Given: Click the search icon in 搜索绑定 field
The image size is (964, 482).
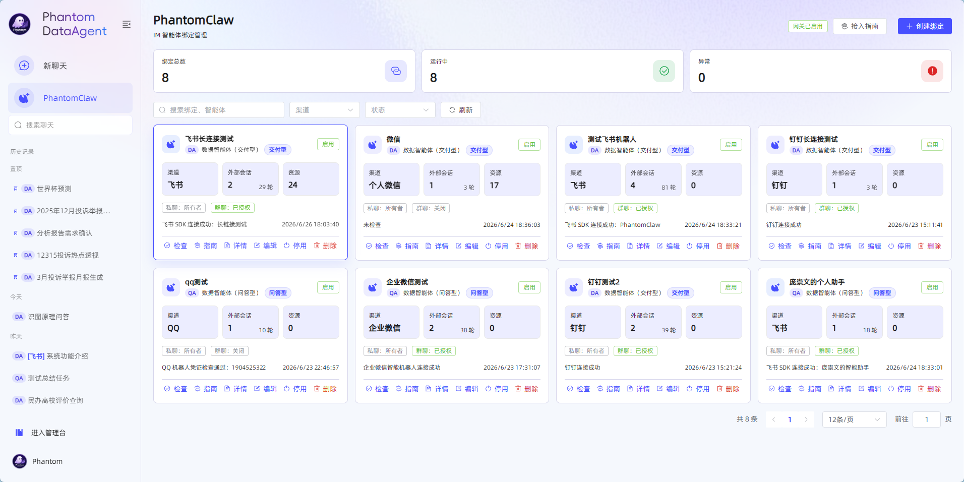Looking at the screenshot, I should click(162, 110).
